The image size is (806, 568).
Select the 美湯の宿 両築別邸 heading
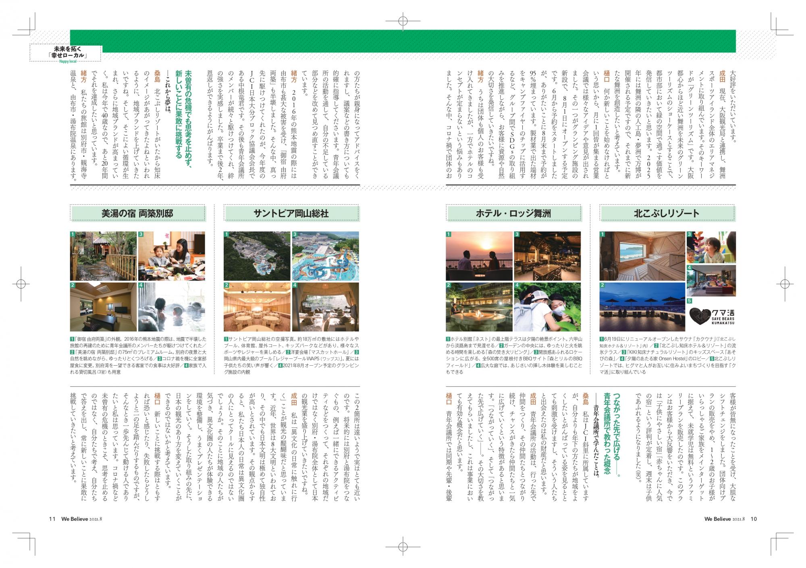tap(137, 214)
